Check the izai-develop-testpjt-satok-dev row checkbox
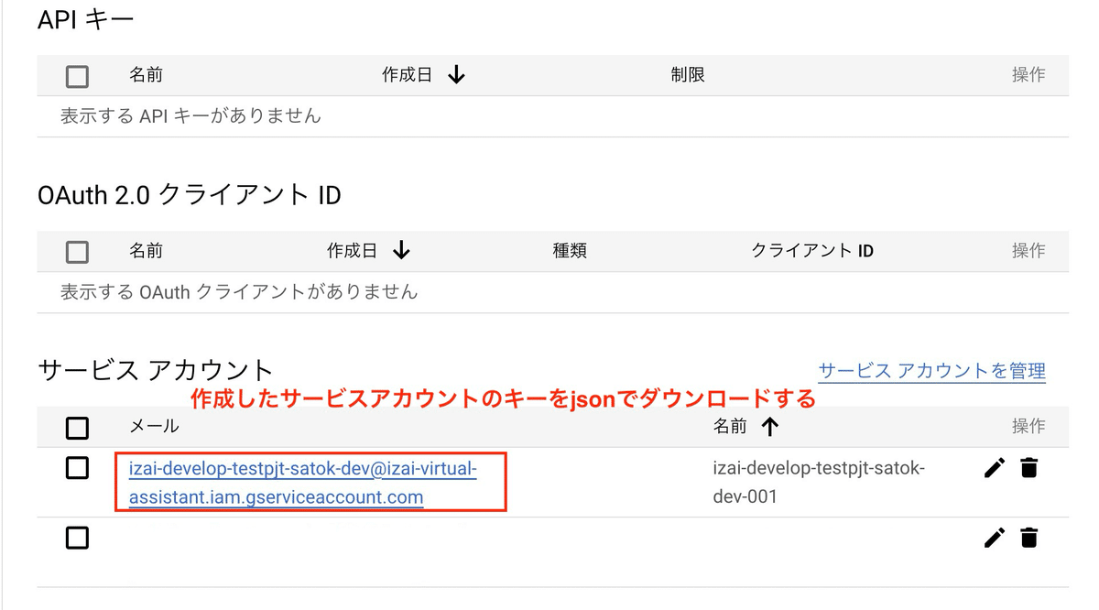The width and height of the screenshot is (1099, 610). [x=77, y=468]
